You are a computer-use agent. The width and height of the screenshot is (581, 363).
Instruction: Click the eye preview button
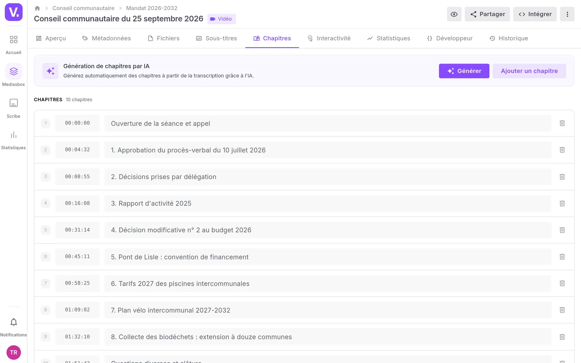[454, 14]
